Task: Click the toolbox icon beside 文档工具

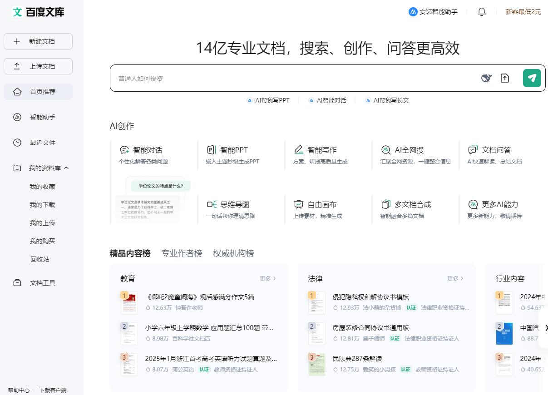Action: click(17, 283)
